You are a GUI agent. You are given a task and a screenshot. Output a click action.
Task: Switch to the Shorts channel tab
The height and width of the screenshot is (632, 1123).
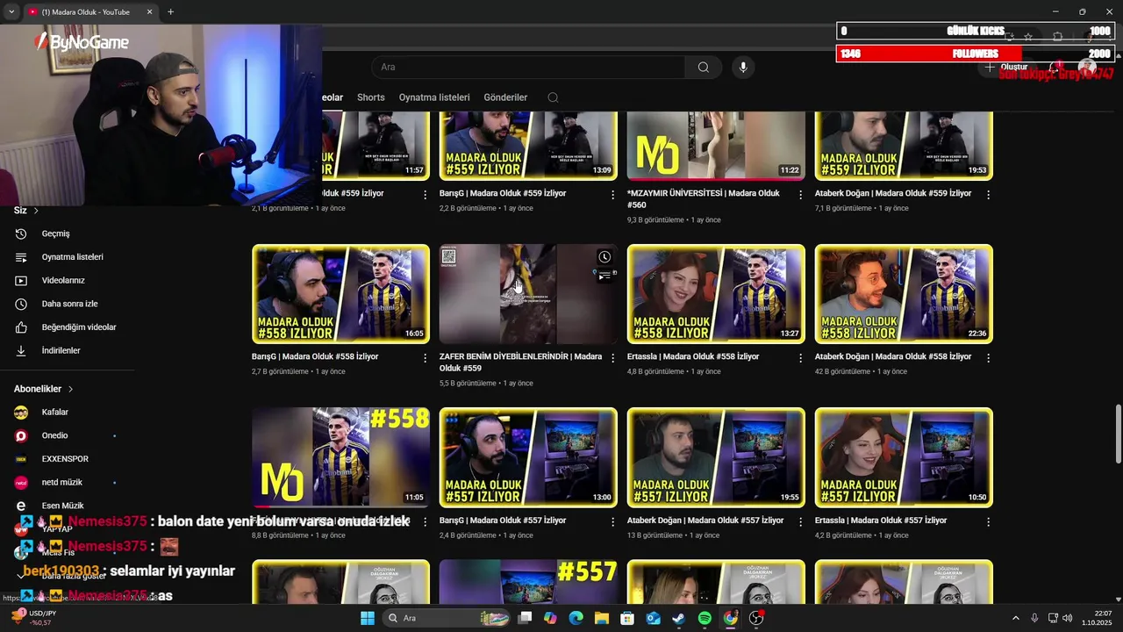coord(370,97)
